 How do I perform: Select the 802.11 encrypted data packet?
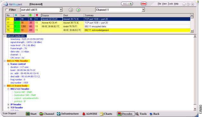point(98,26)
